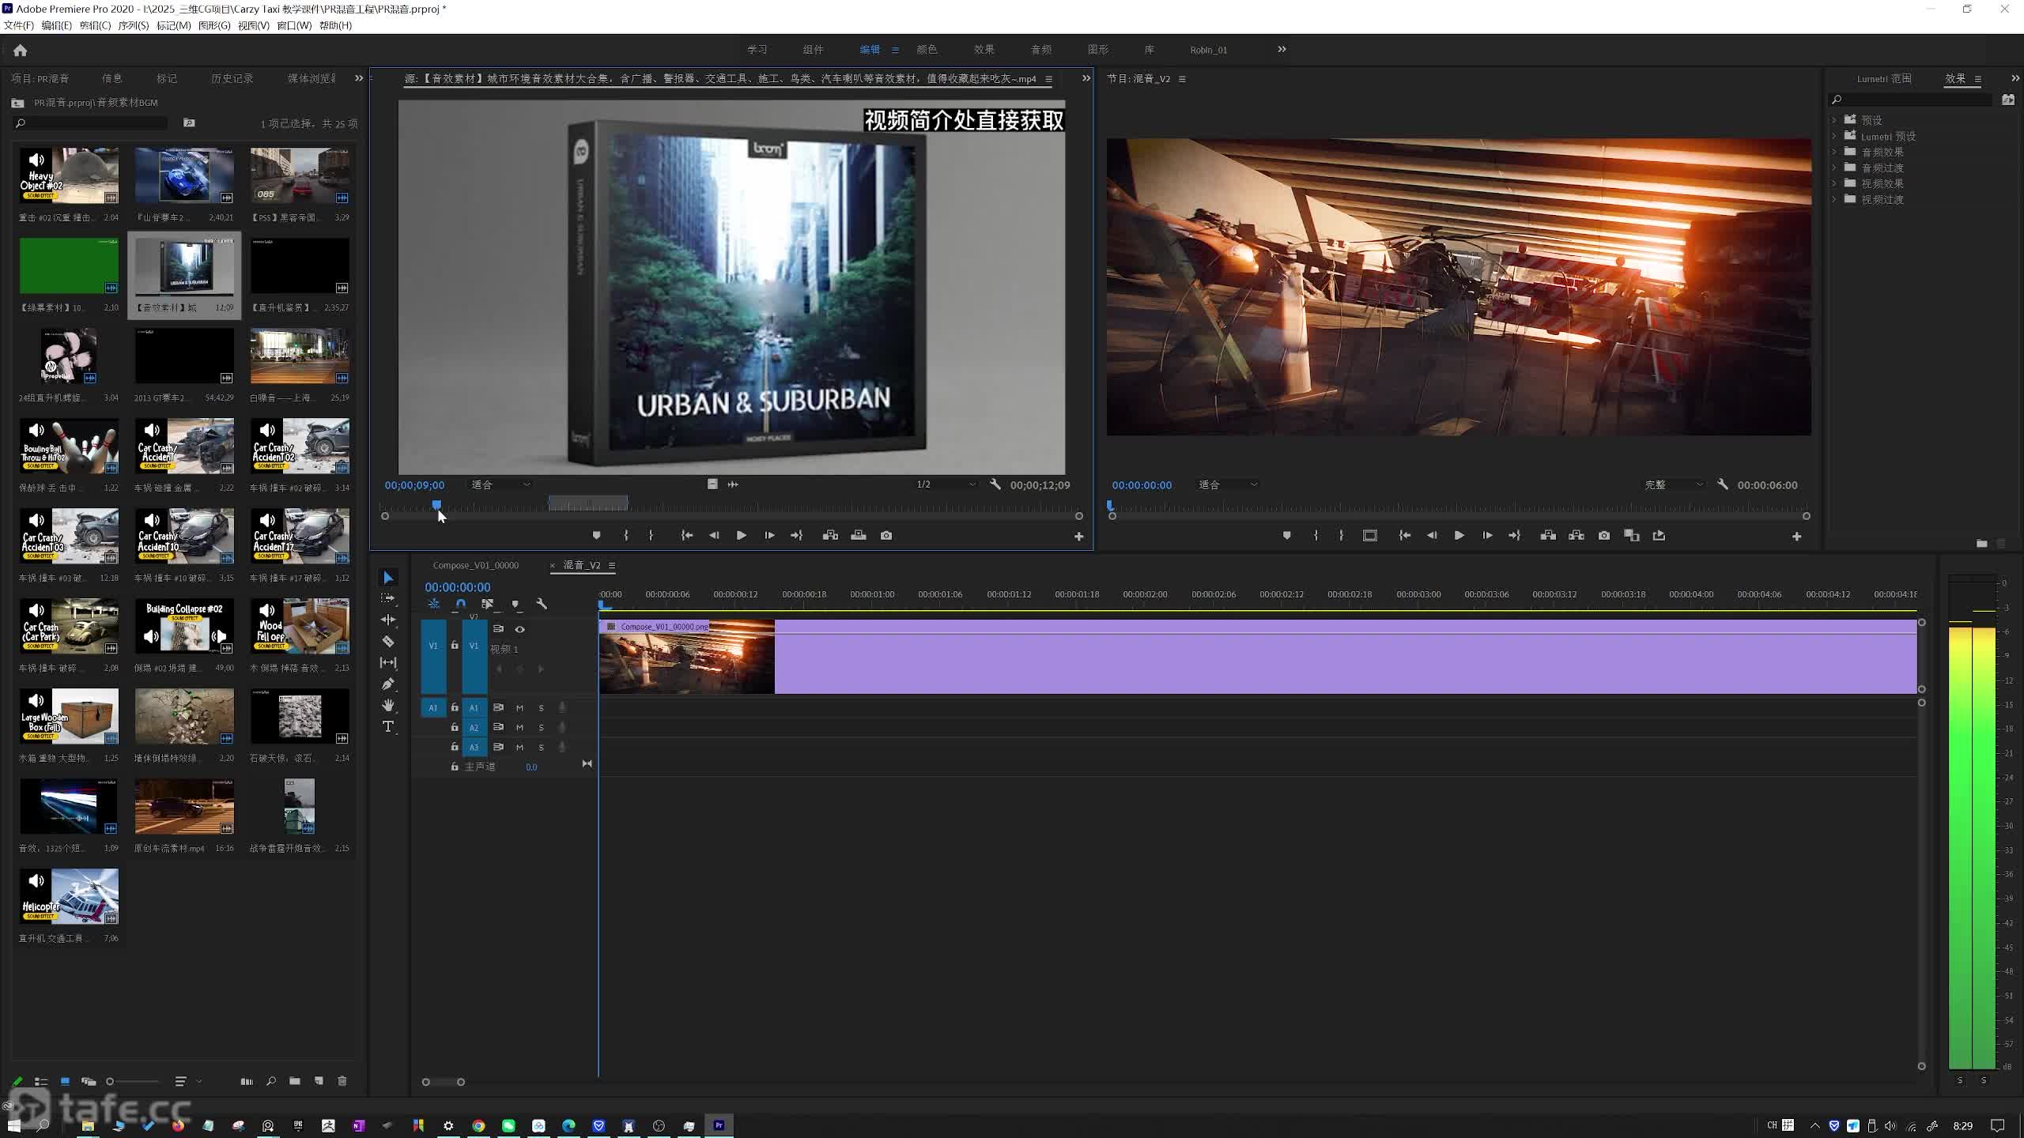
Task: Click the New Bin folder icon in project panel
Action: 294,1081
